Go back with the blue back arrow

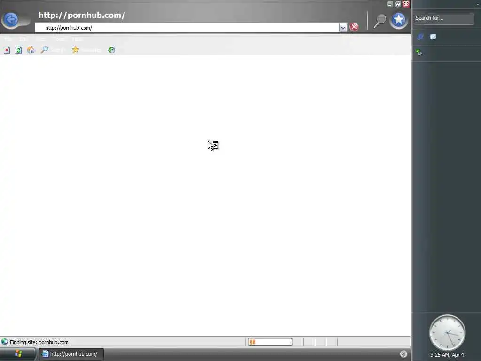[11, 20]
